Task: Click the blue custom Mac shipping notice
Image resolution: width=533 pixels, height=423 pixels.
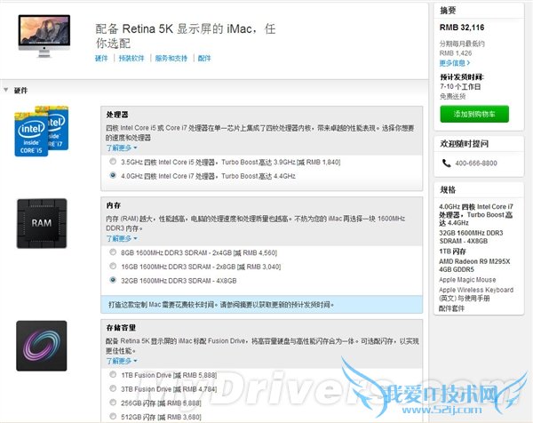Action: pyautogui.click(x=262, y=304)
